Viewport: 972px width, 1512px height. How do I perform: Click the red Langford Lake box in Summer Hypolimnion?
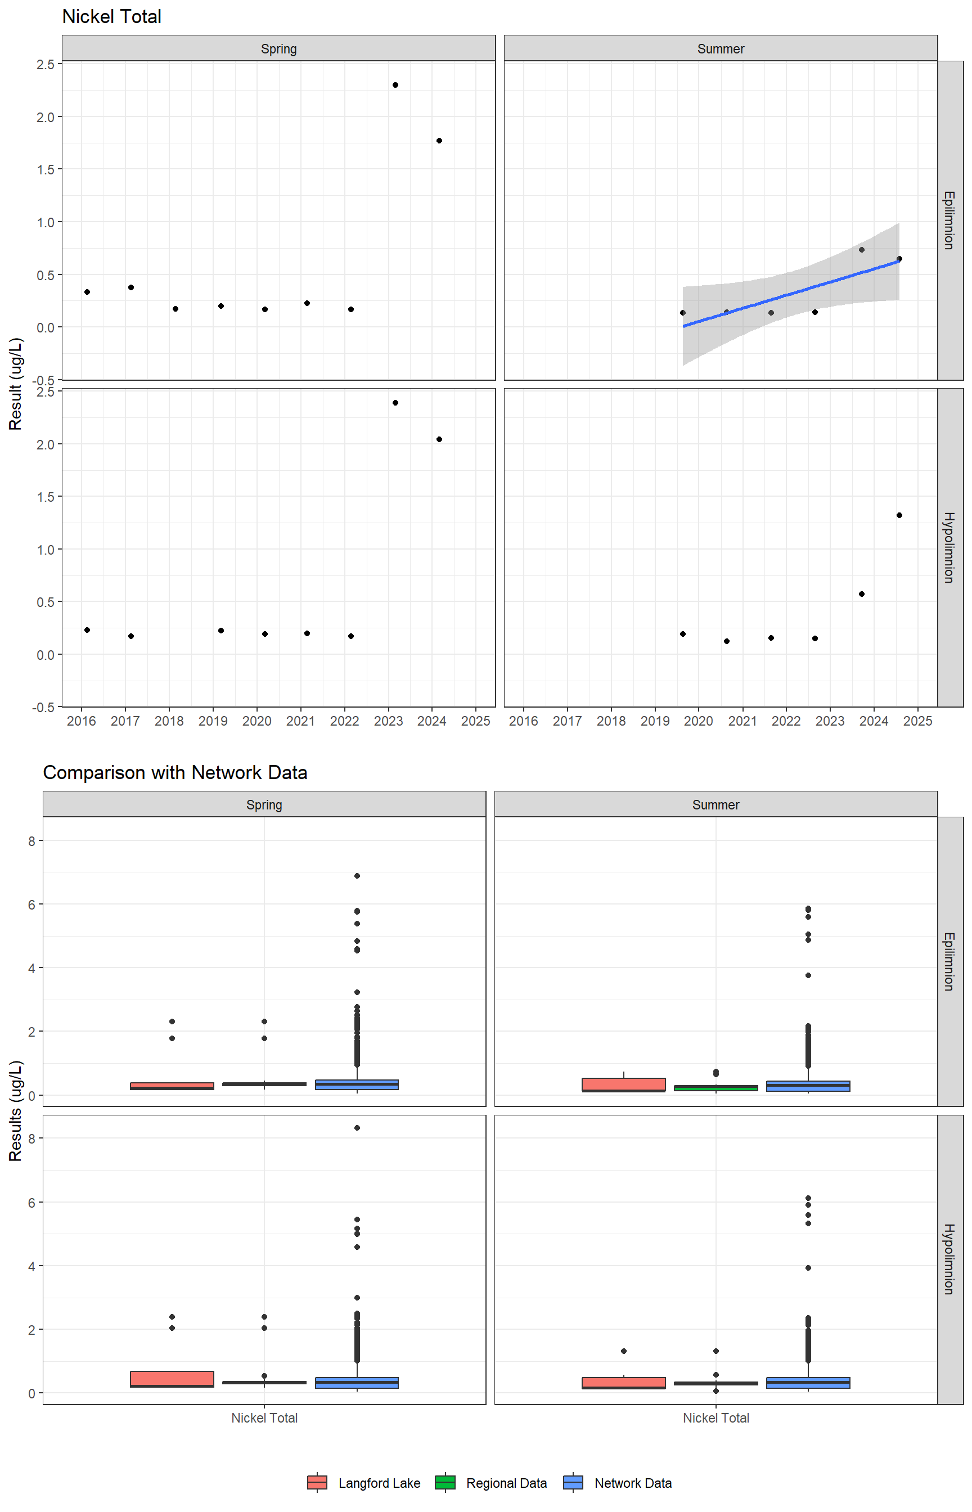[x=624, y=1383]
